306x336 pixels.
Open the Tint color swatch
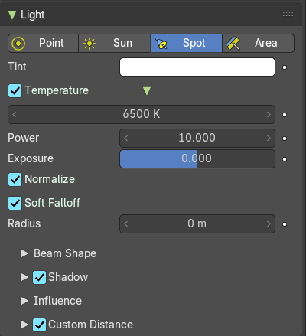point(197,67)
